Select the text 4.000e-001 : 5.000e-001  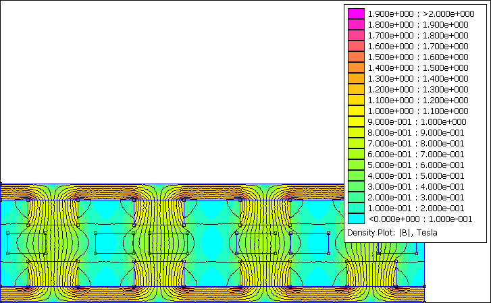coord(416,176)
